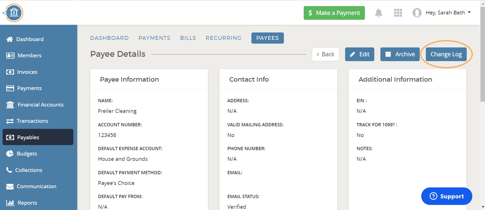This screenshot has width=485, height=210.
Task: Select Payables in the sidebar
Action: coord(38,137)
